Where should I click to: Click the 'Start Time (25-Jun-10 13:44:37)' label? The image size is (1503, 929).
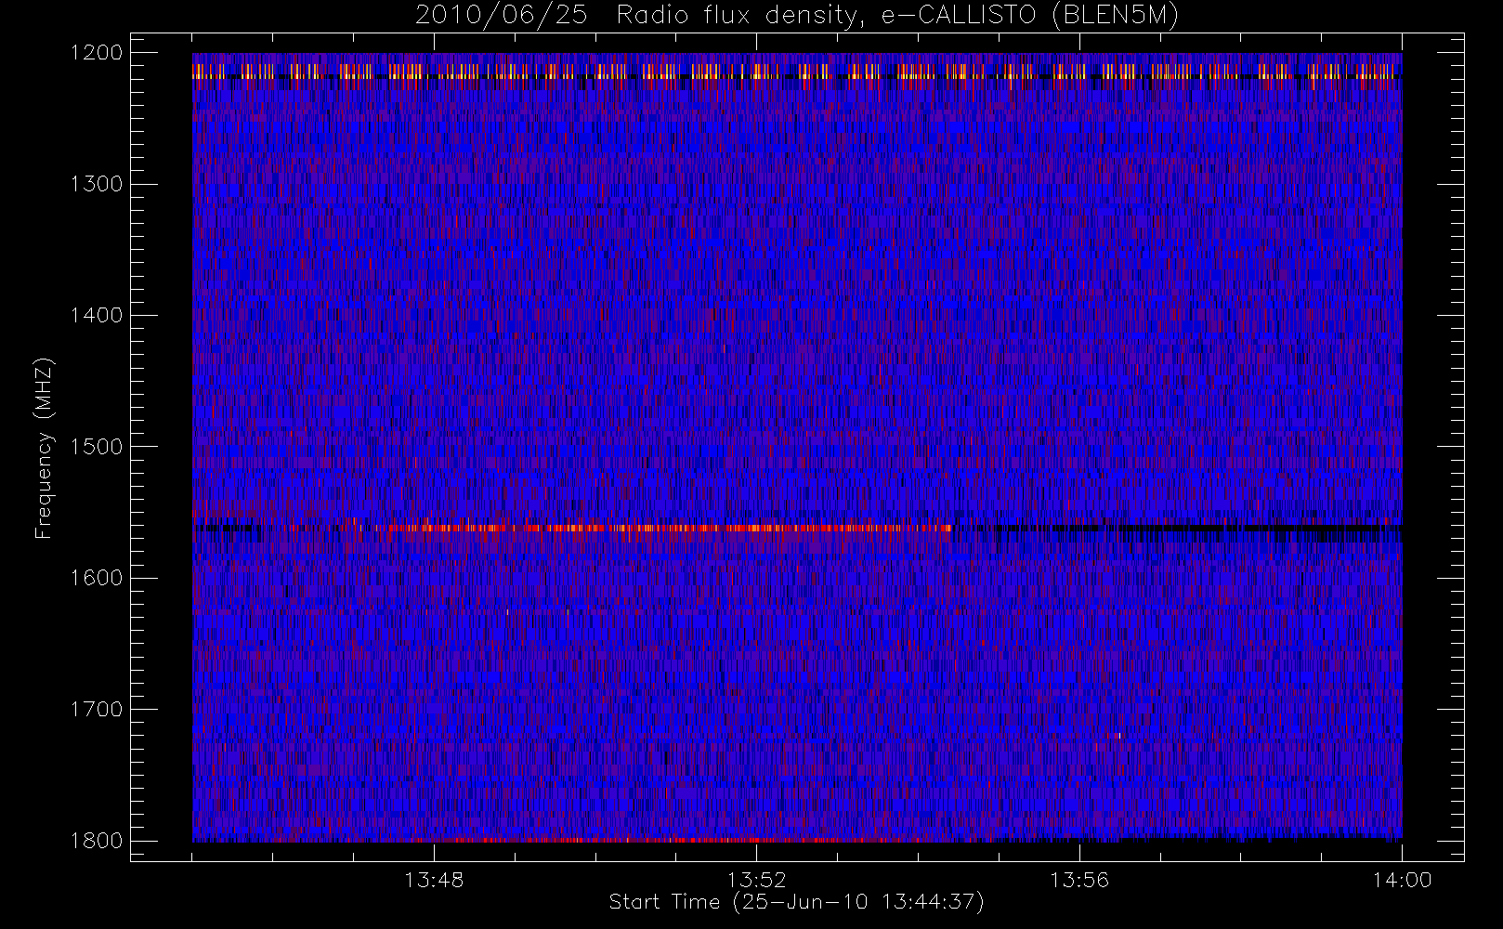coord(796,902)
